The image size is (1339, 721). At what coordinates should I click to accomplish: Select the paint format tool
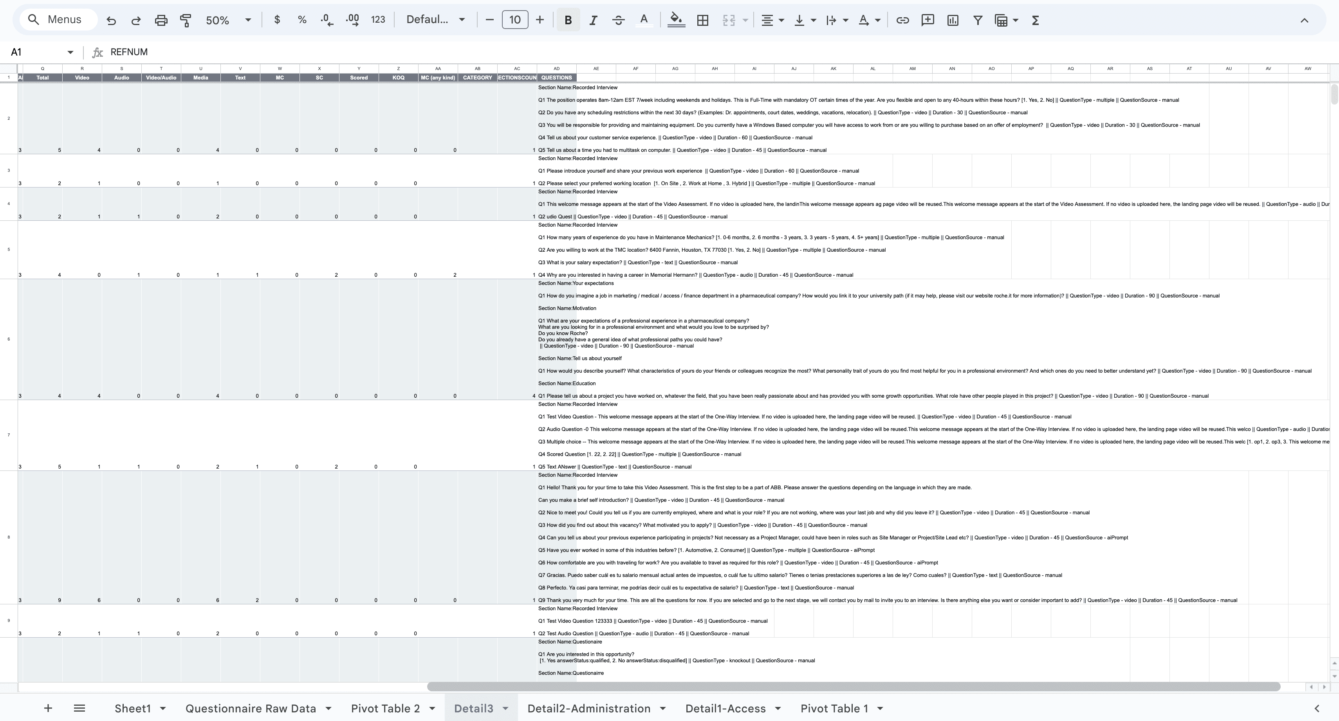[x=186, y=20]
